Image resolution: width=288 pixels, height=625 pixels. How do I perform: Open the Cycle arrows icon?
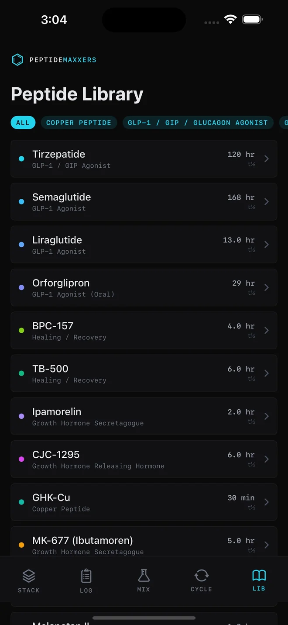(201, 575)
